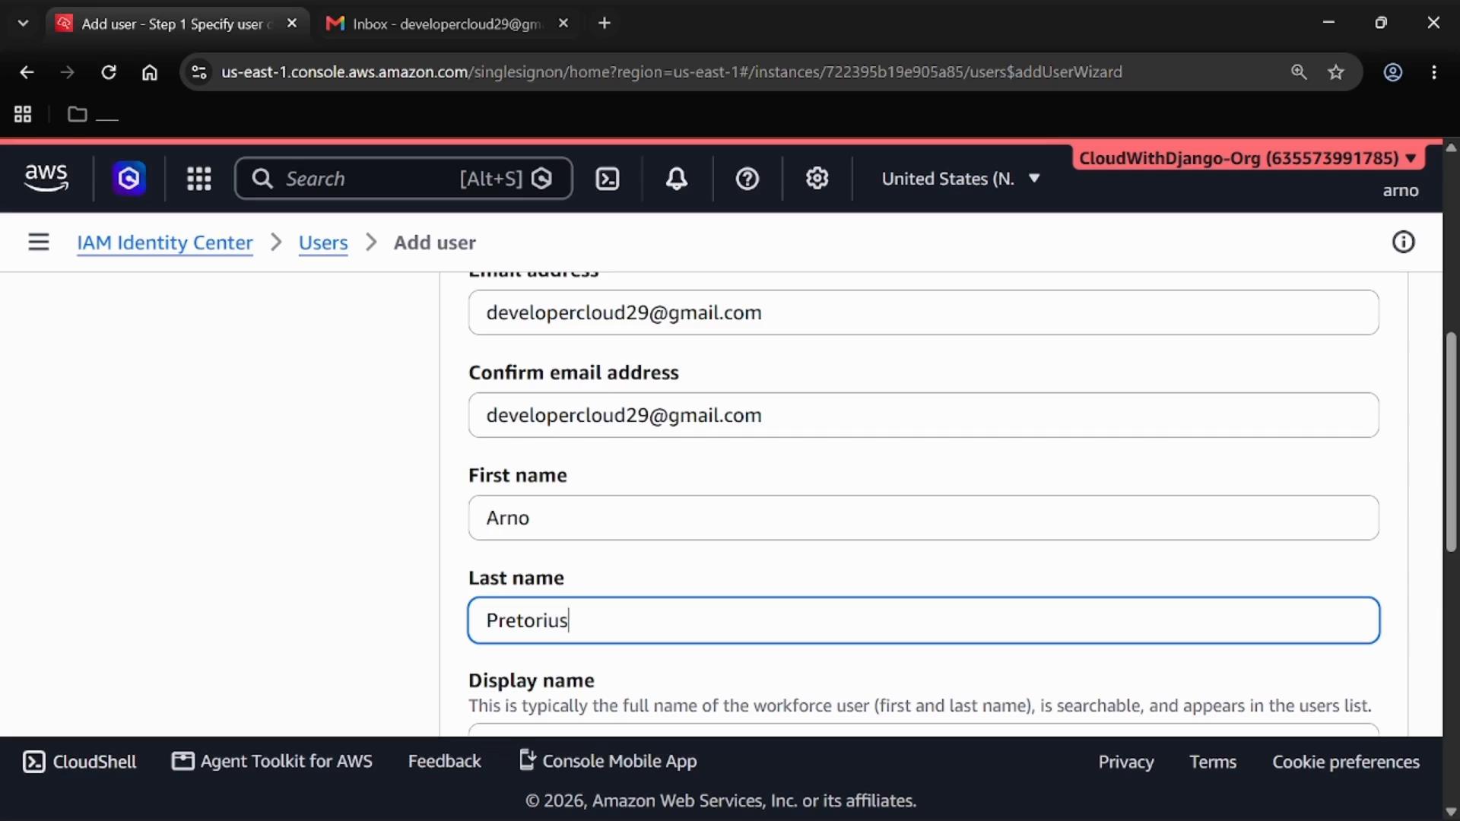1460x821 pixels.
Task: Toggle the side navigation hamburger menu
Action: (x=39, y=242)
